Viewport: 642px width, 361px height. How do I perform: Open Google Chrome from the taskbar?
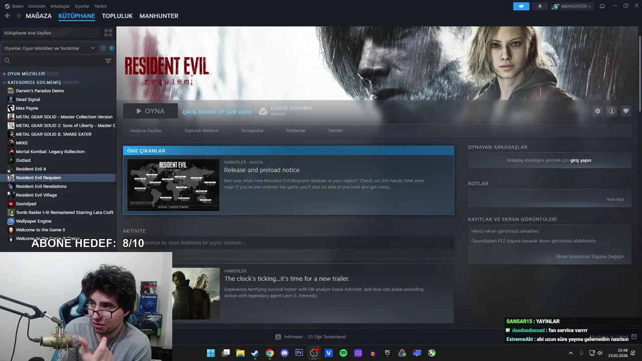click(x=270, y=353)
